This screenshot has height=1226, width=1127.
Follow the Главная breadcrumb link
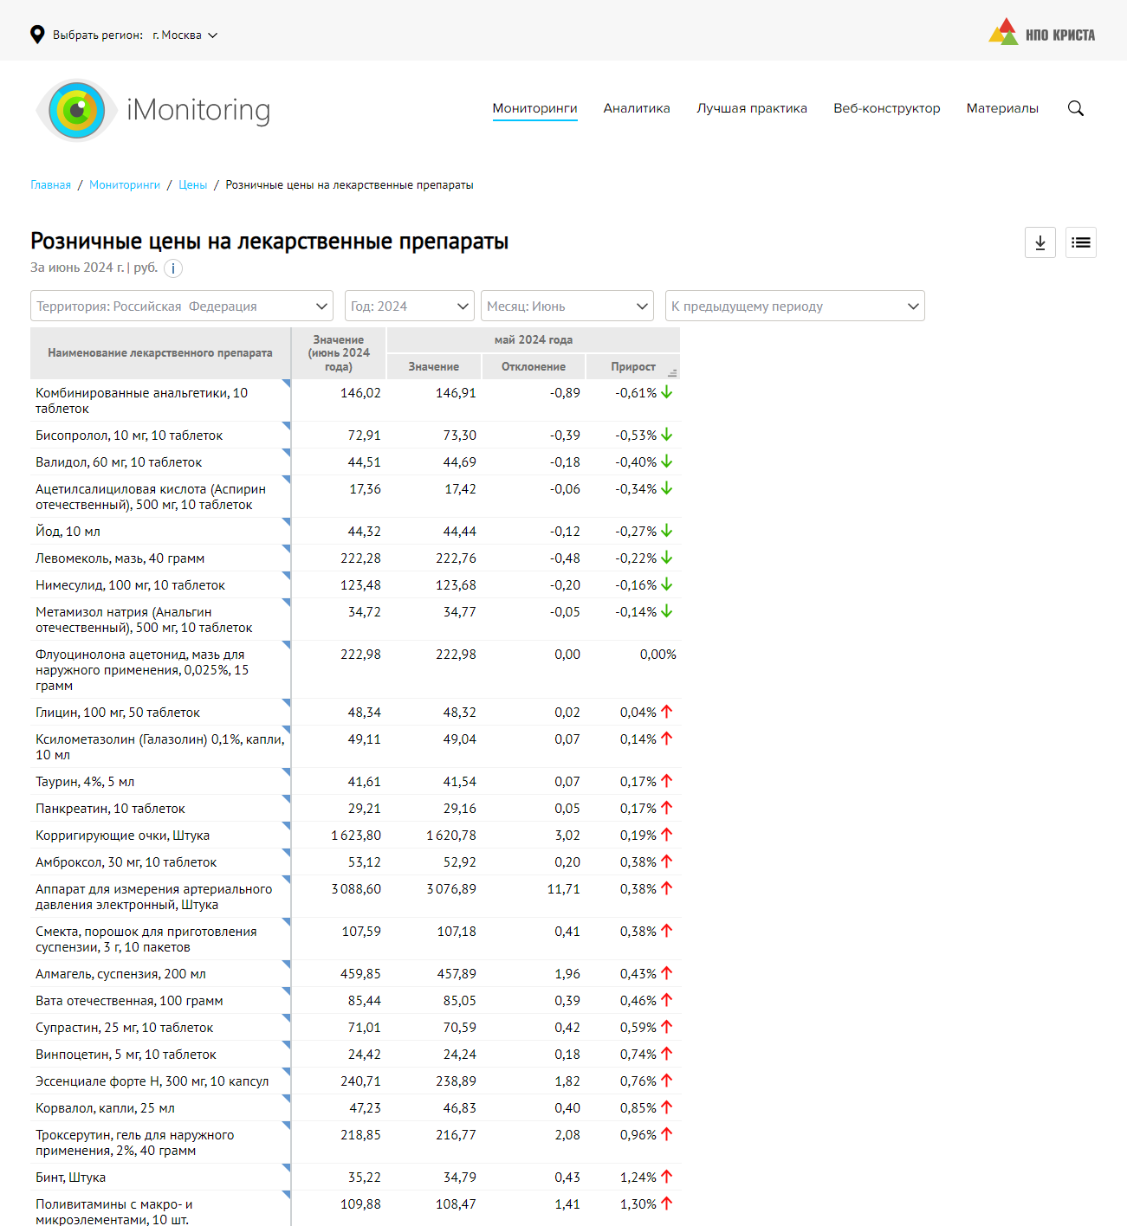pyautogui.click(x=50, y=184)
